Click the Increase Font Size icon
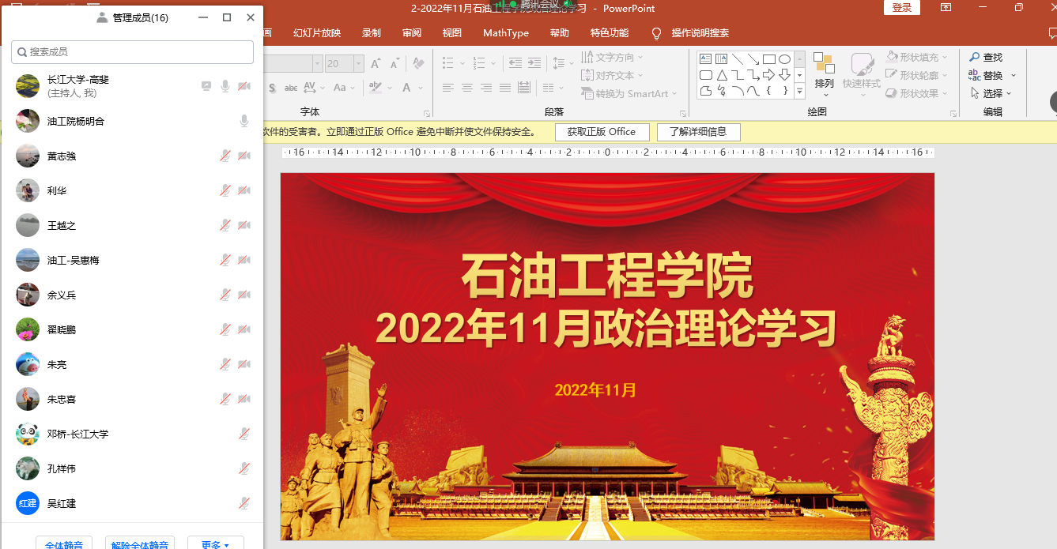This screenshot has width=1057, height=549. pos(376,63)
